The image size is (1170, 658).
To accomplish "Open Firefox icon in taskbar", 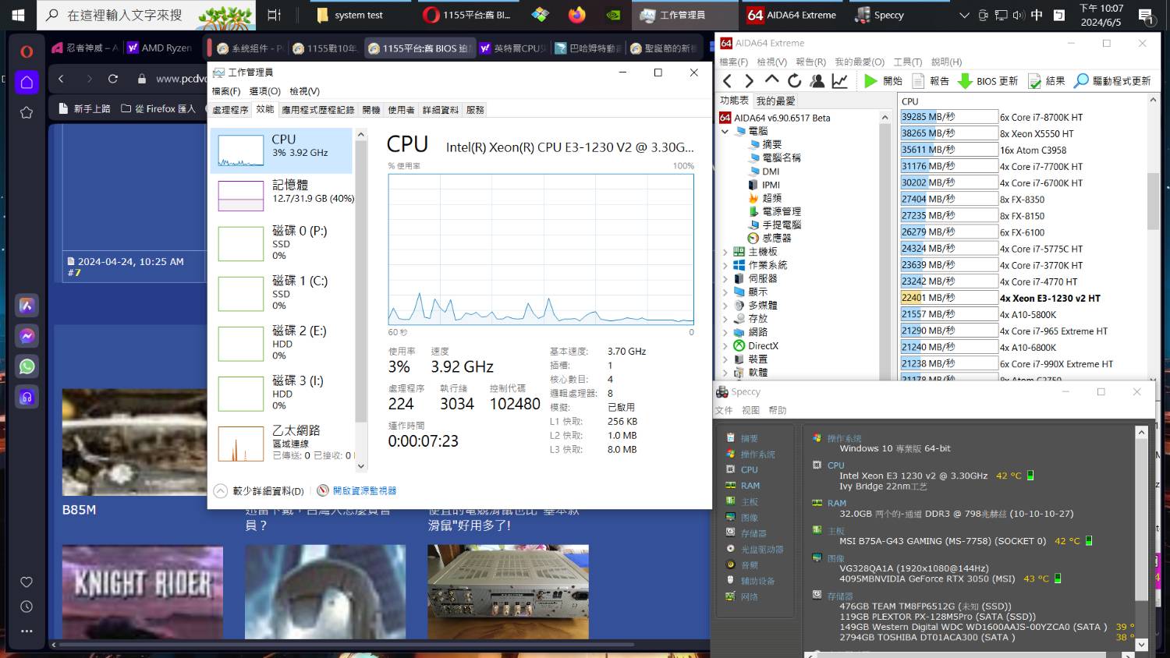I will (x=576, y=15).
